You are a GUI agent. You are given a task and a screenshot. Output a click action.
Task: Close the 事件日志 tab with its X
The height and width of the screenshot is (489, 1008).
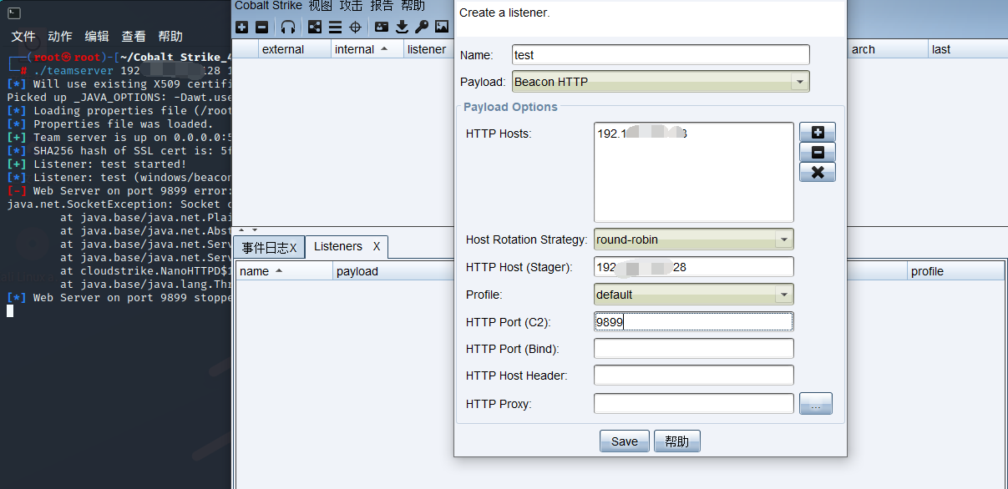292,248
